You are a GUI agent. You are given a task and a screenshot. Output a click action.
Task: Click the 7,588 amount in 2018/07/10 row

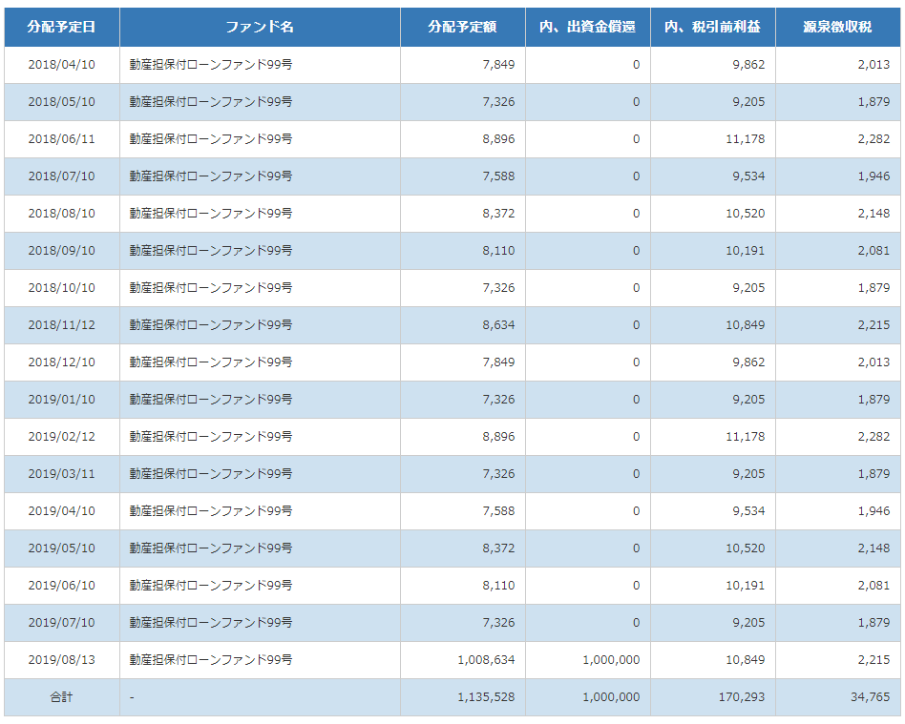click(498, 176)
